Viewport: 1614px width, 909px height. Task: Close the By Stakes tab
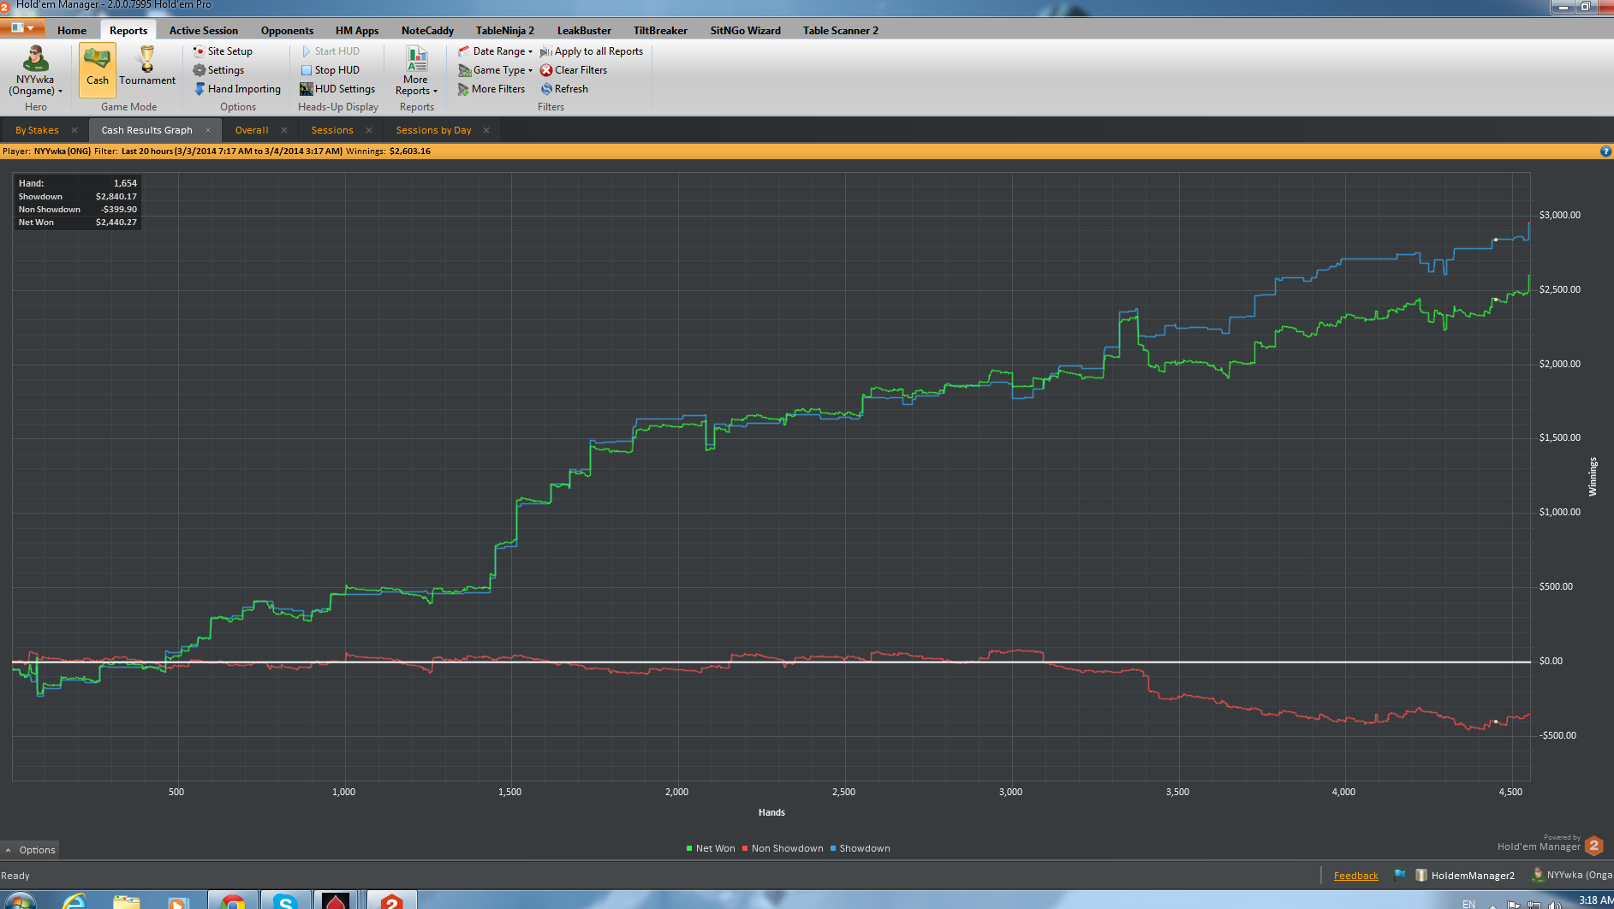74,130
